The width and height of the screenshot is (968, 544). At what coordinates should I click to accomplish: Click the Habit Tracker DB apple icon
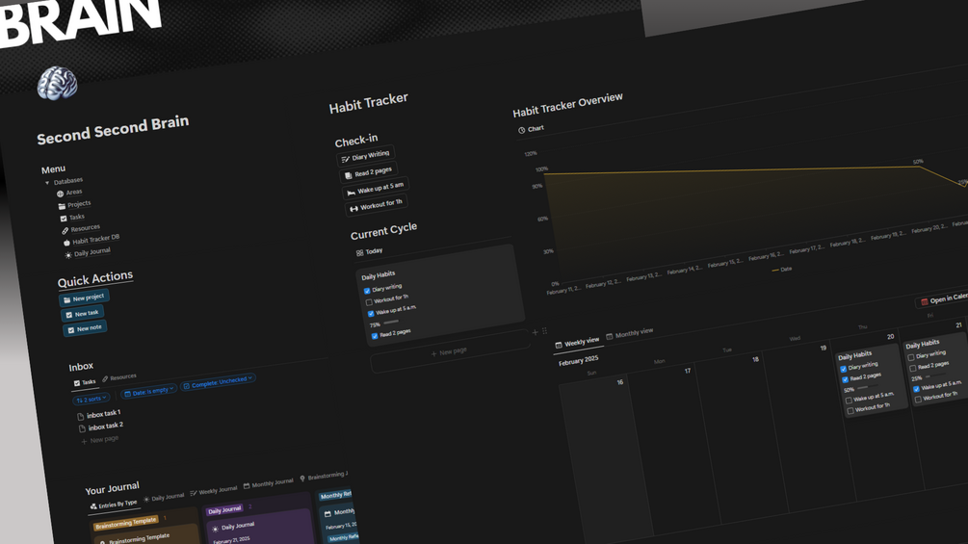point(66,243)
